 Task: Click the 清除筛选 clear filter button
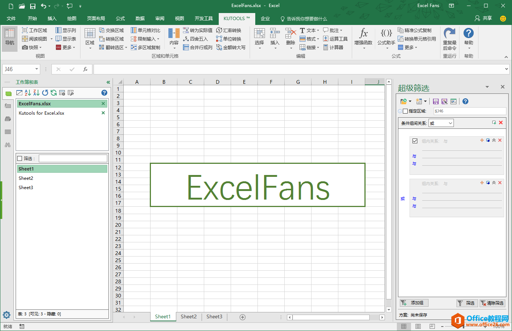pos(492,303)
